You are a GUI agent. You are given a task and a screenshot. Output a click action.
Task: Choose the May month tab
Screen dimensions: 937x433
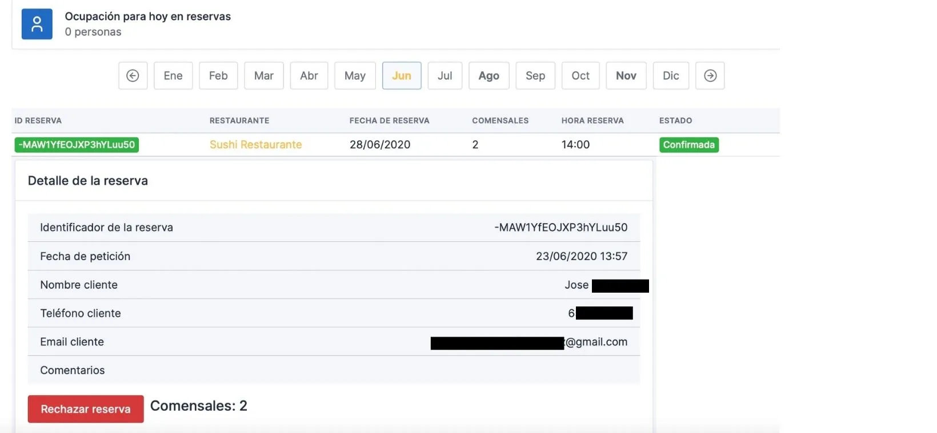click(355, 75)
